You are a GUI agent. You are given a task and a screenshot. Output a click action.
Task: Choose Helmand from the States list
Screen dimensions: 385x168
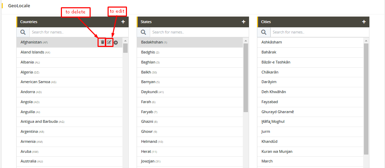pos(149,141)
